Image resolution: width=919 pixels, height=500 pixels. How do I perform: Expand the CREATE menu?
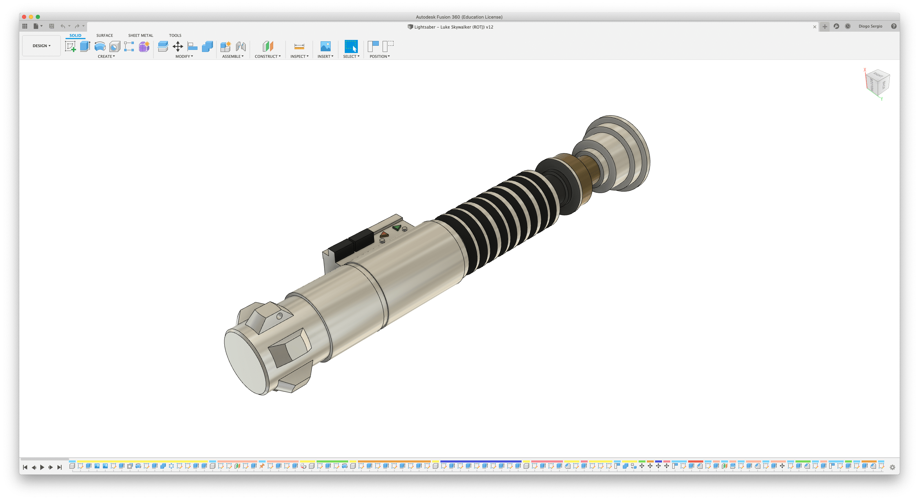[106, 56]
